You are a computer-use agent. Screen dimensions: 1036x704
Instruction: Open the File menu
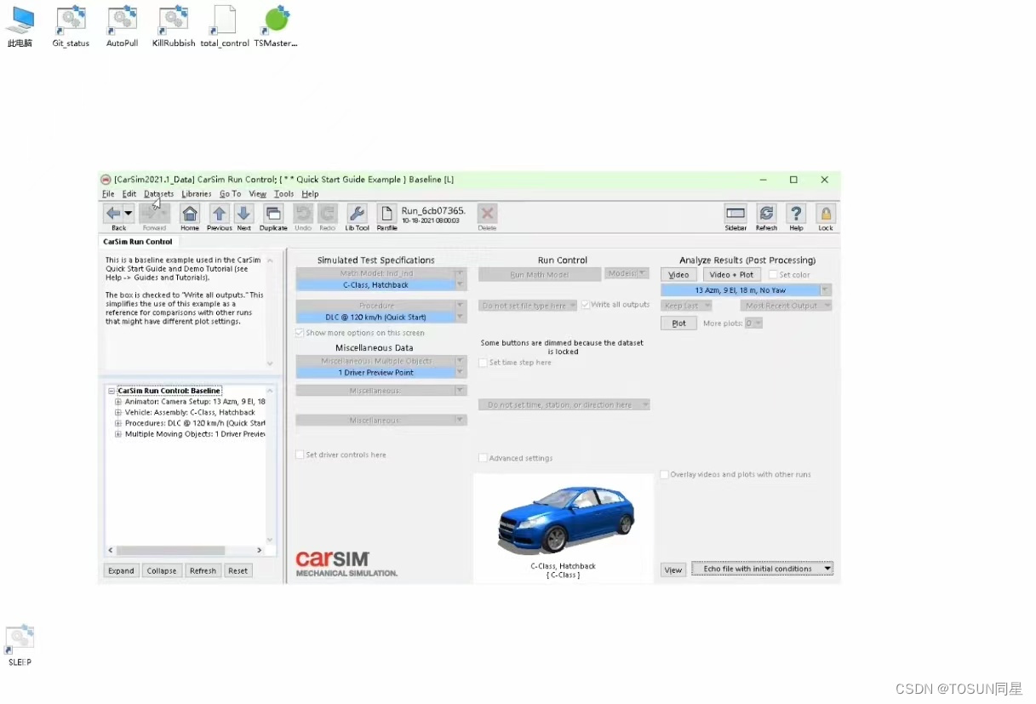[x=108, y=194]
